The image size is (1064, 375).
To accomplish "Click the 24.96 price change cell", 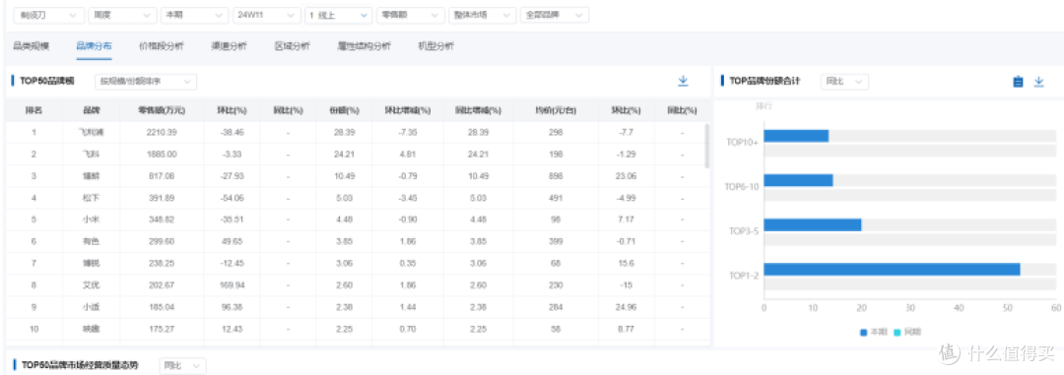I will (627, 307).
